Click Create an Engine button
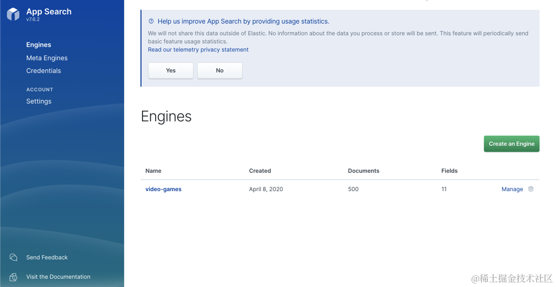556x287 pixels. coord(511,144)
